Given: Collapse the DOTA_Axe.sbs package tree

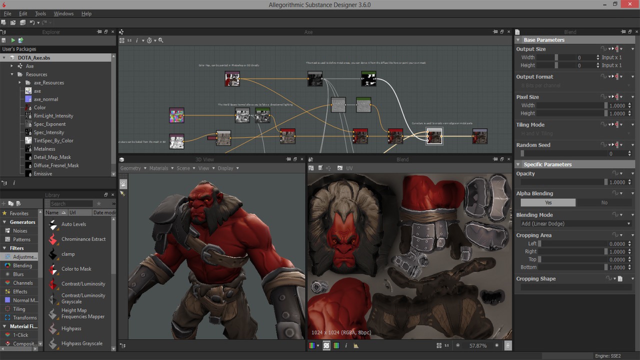Looking at the screenshot, I should pyautogui.click(x=4, y=58).
